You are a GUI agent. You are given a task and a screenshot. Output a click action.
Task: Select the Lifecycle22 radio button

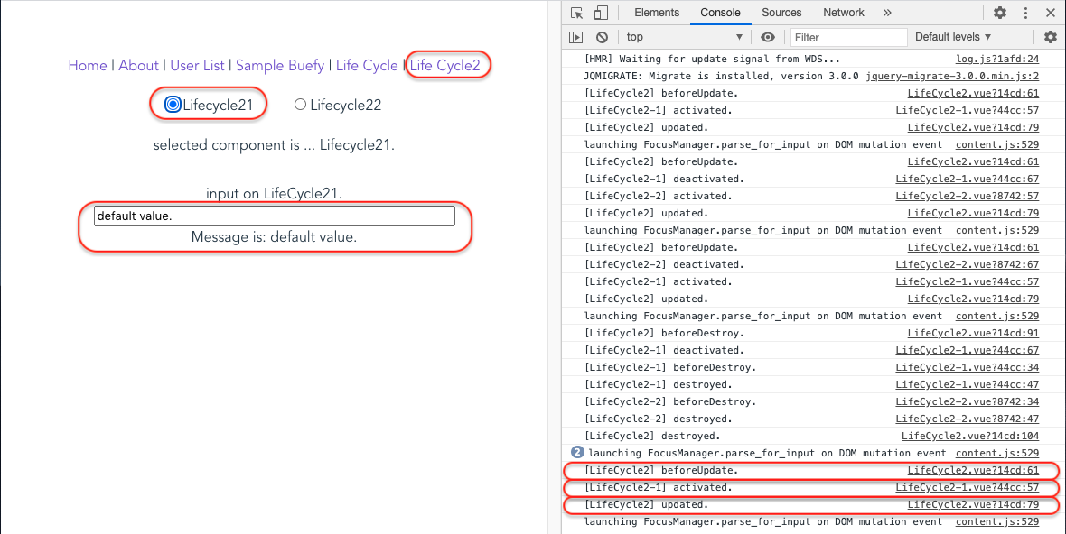(x=300, y=105)
